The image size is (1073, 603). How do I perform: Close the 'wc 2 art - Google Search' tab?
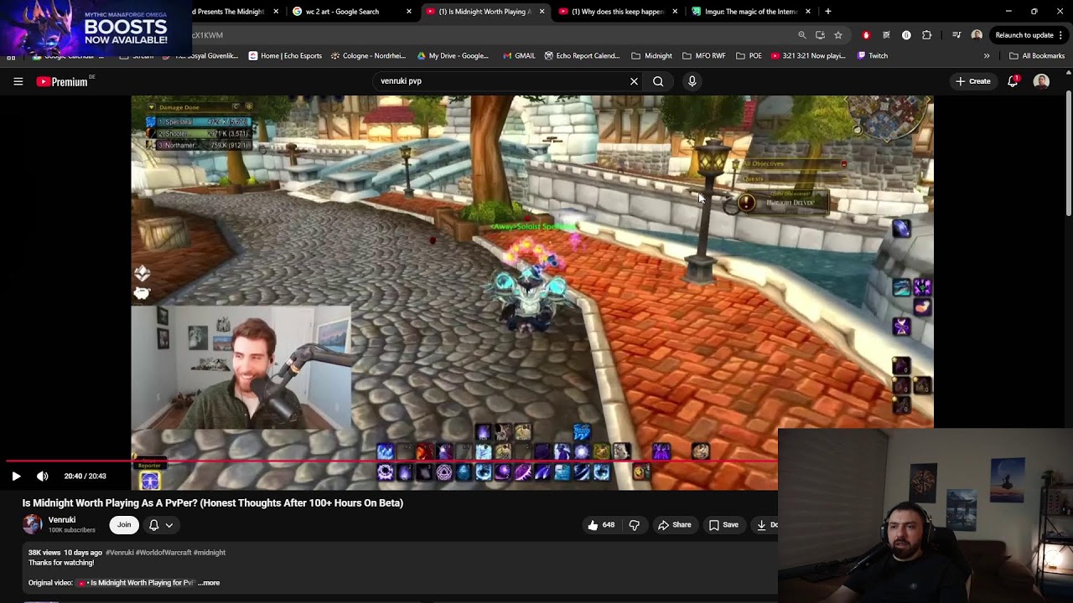coord(409,12)
